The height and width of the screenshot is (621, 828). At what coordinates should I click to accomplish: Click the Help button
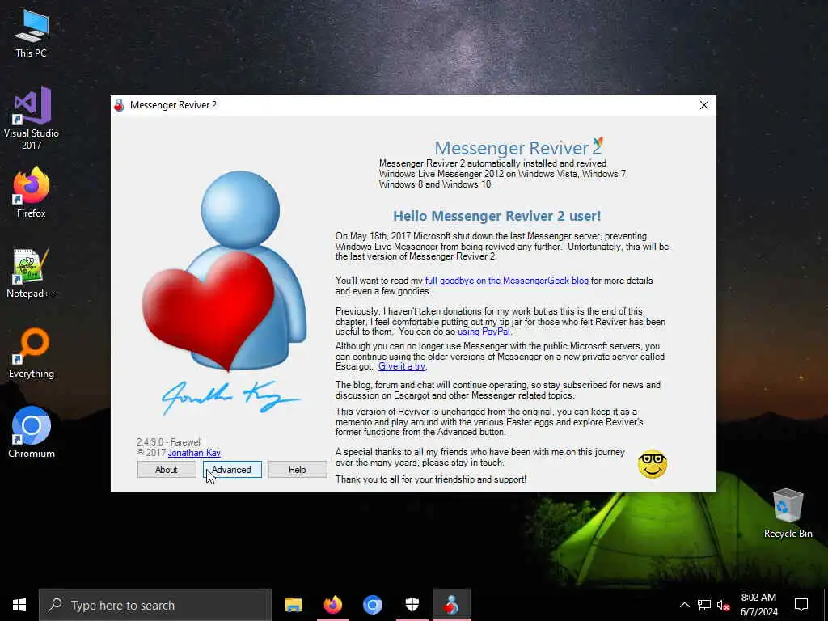click(298, 470)
